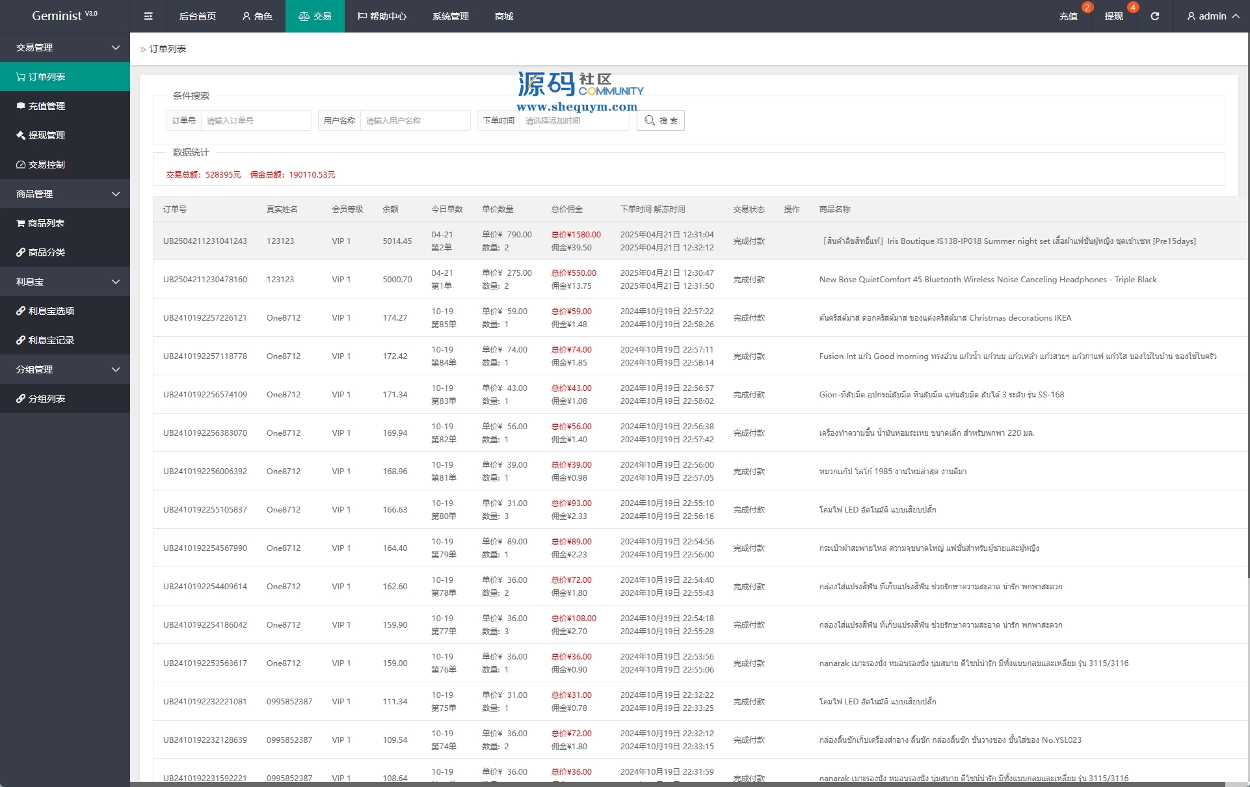This screenshot has width=1250, height=787.
Task: Switch to the 后台首页 top menu
Action: pyautogui.click(x=197, y=16)
